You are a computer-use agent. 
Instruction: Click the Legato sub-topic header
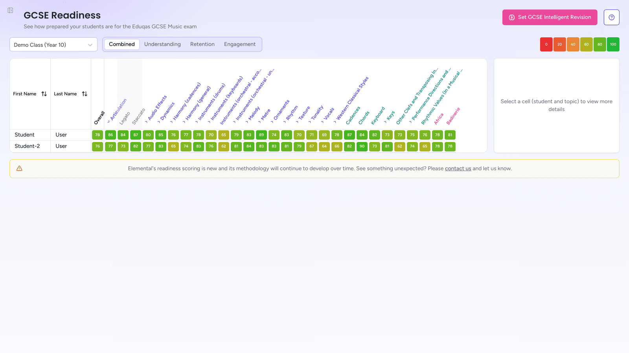pyautogui.click(x=125, y=118)
